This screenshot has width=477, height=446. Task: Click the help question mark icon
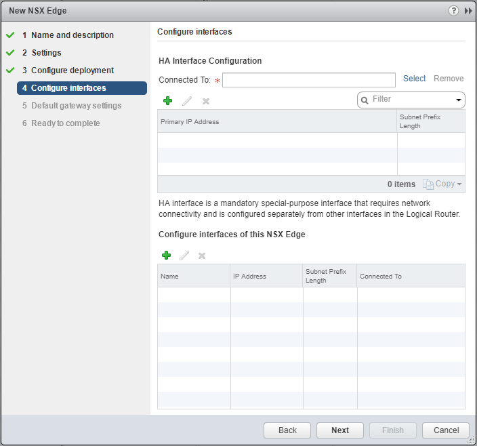(453, 11)
